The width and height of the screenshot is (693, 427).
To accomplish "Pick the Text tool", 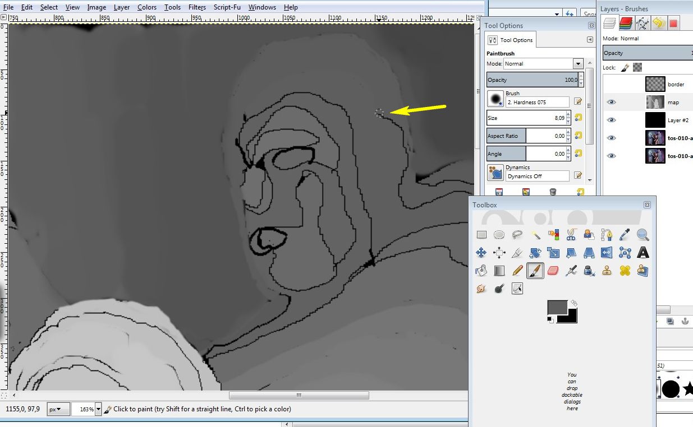I will coord(642,253).
